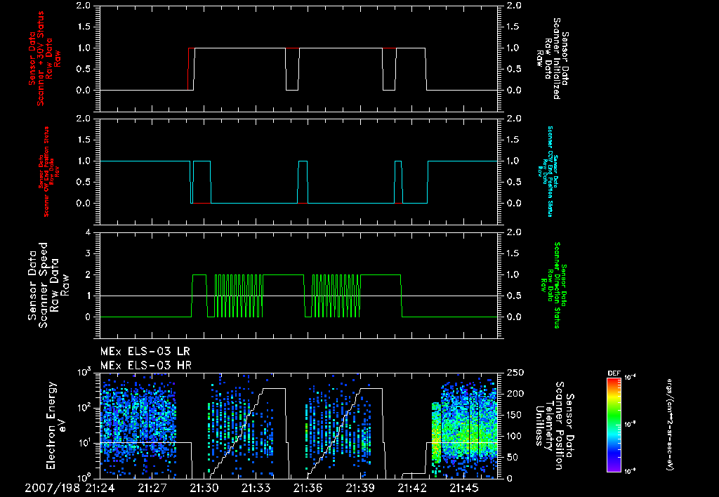Click the 10^3 tick on Electron Energy axis
The width and height of the screenshot is (719, 497).
point(84,371)
